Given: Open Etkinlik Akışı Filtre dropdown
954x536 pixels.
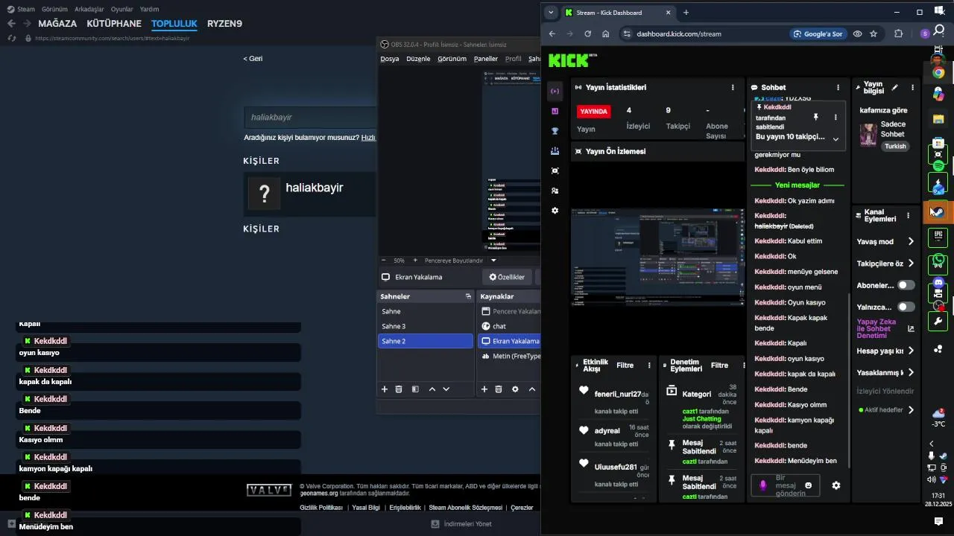Looking at the screenshot, I should click(x=625, y=366).
